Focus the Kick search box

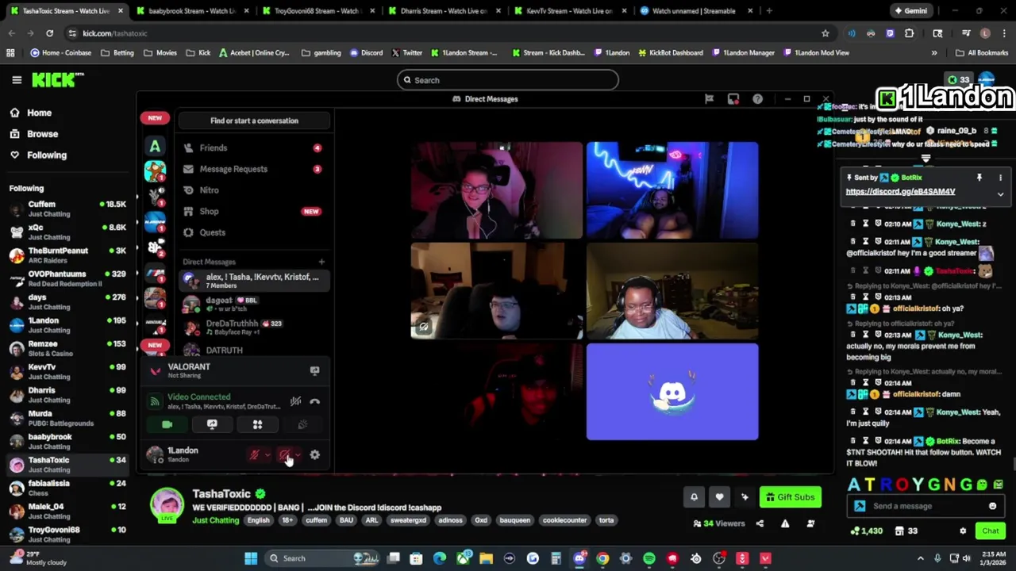coord(508,80)
